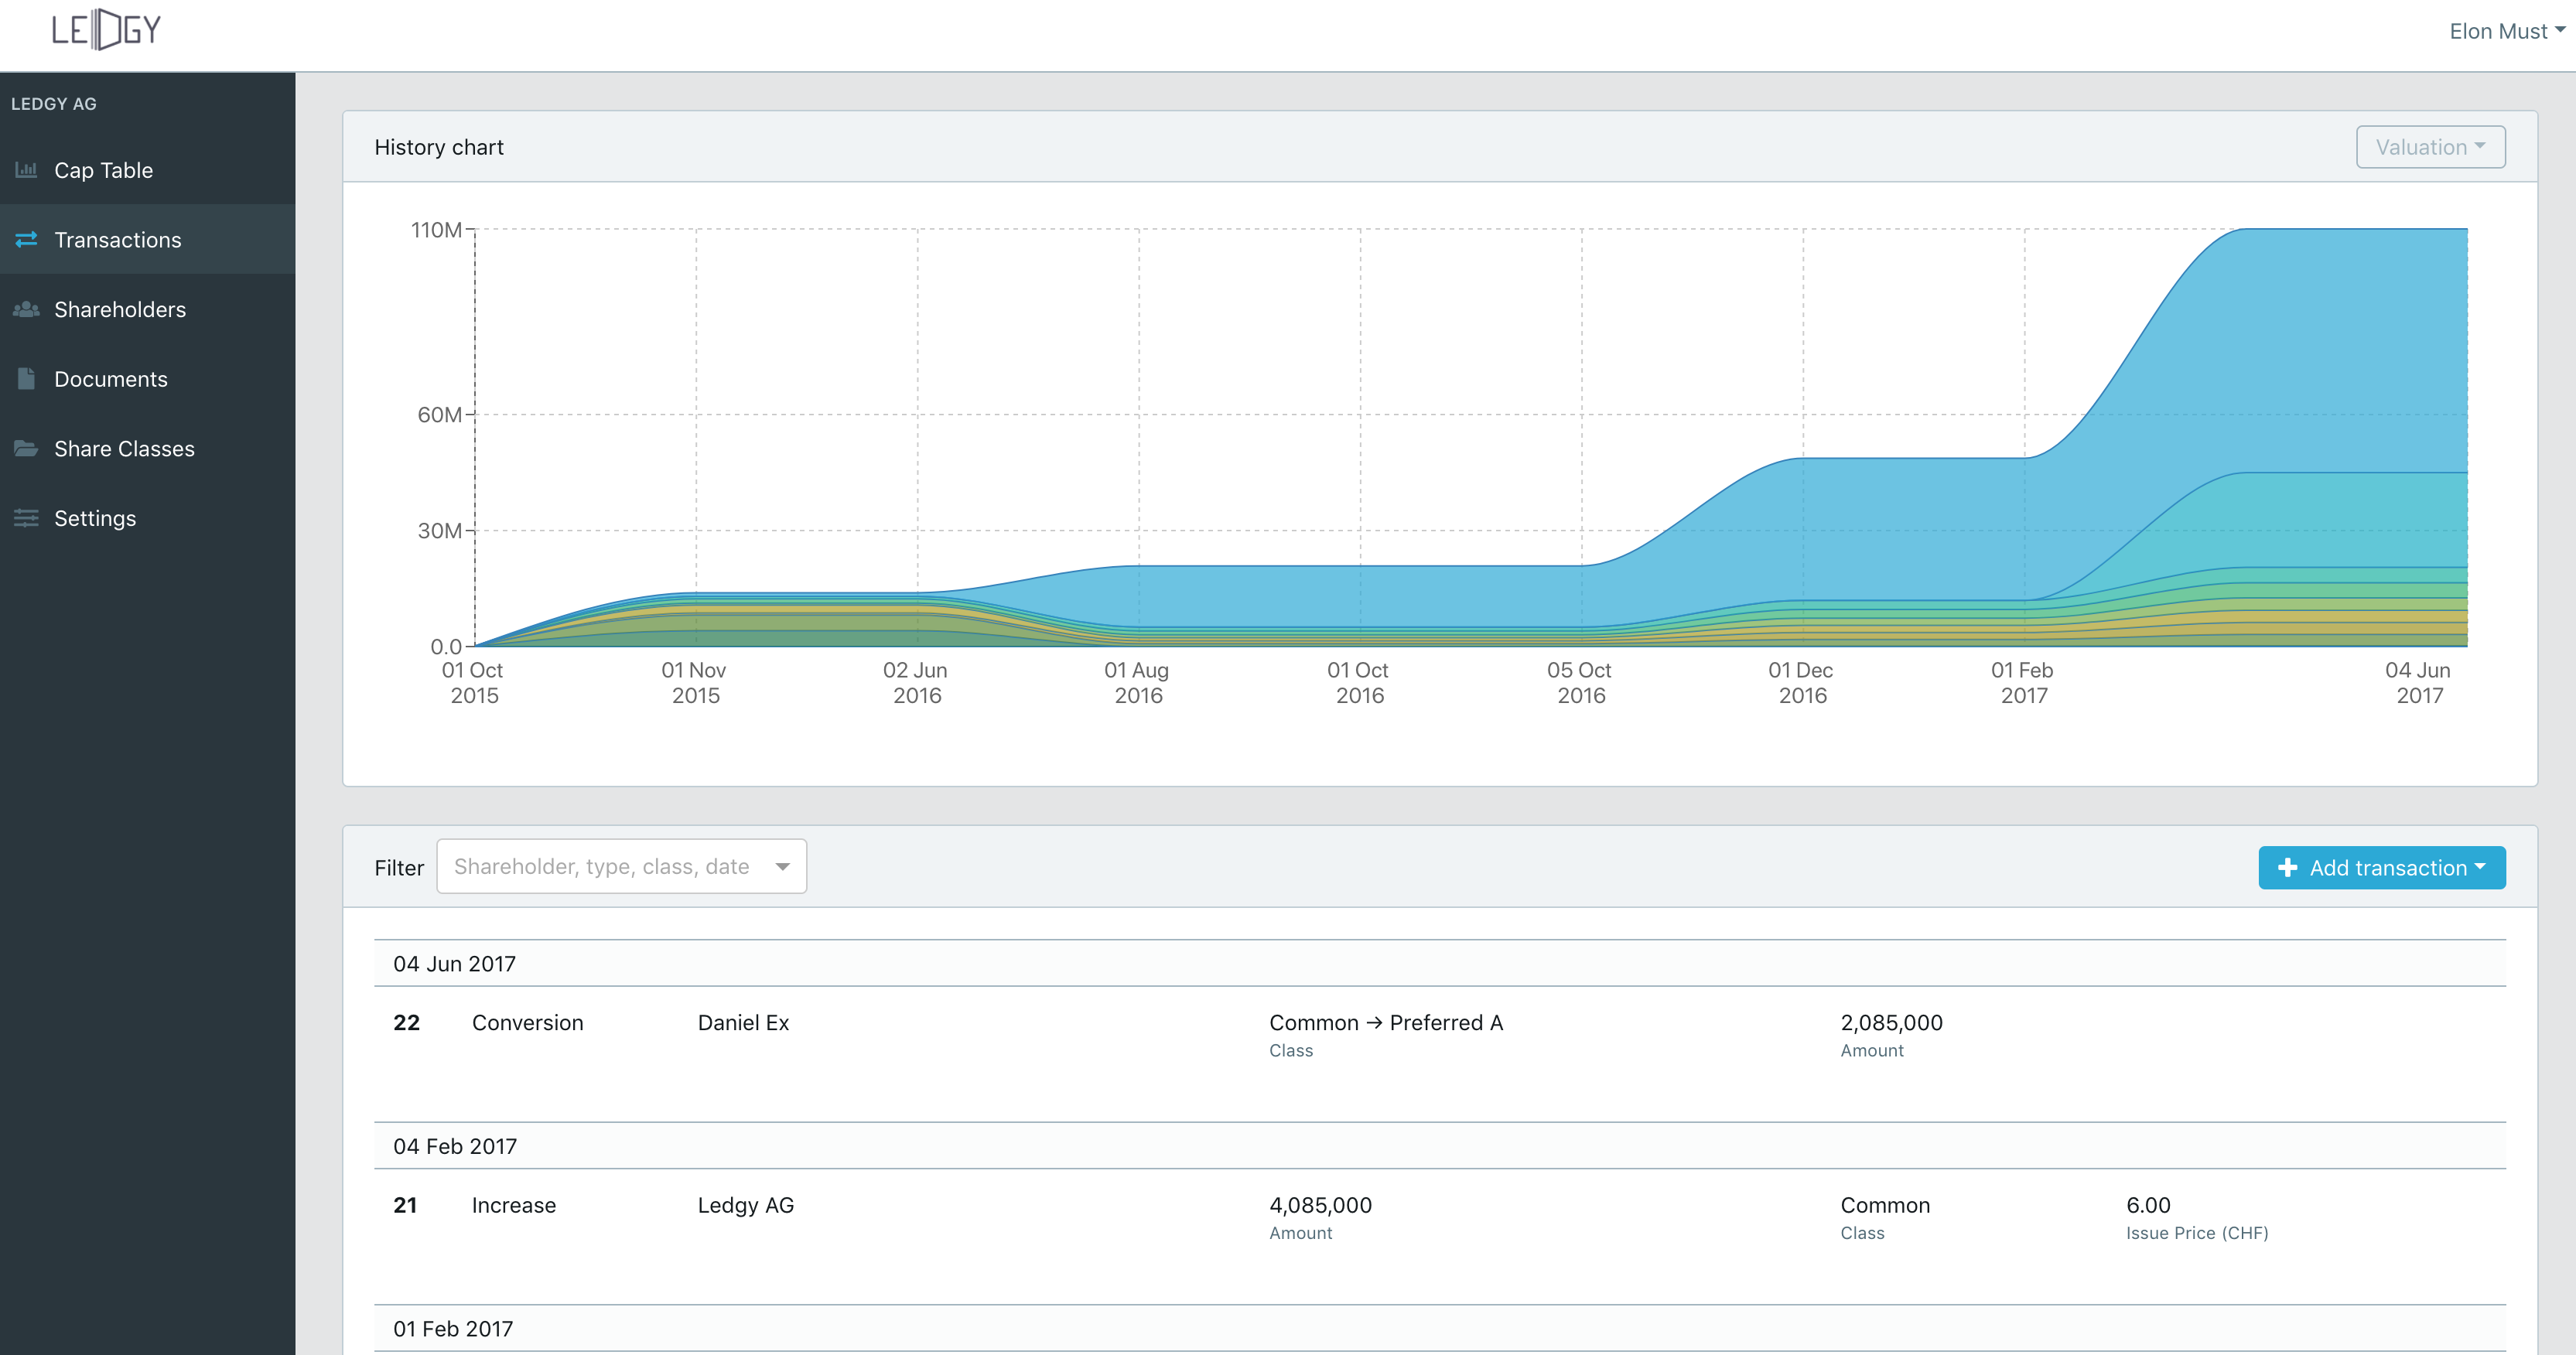
Task: Open Settings in the sidebar
Action: 95,518
